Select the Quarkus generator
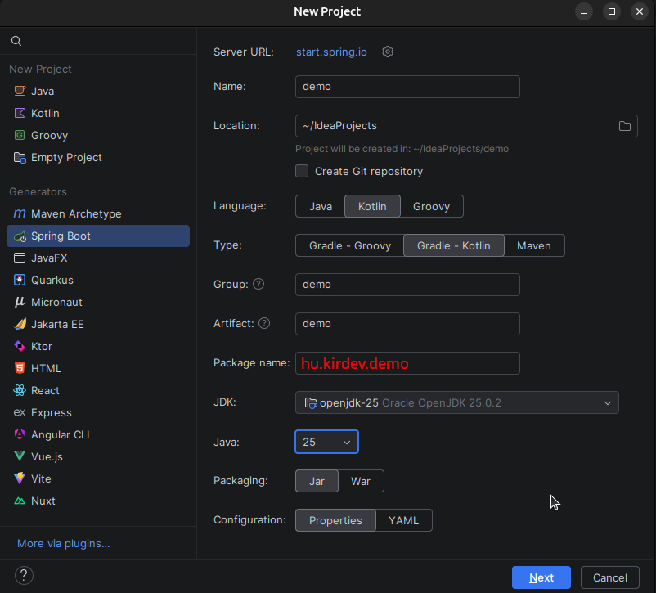 click(52, 280)
